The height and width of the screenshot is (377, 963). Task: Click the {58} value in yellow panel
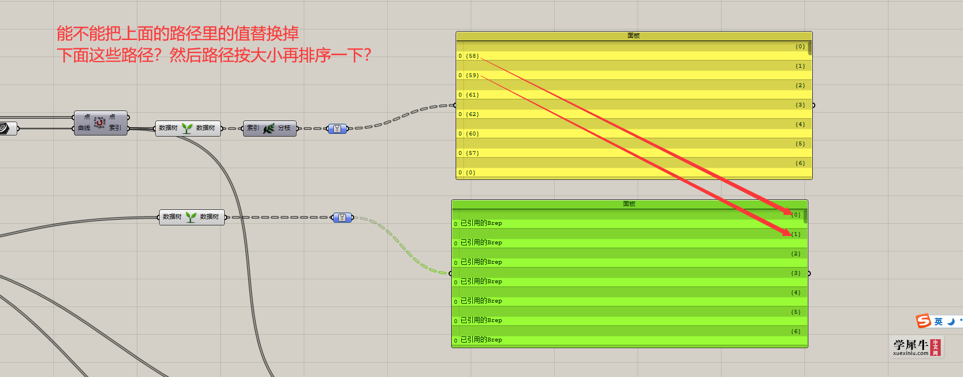(472, 56)
